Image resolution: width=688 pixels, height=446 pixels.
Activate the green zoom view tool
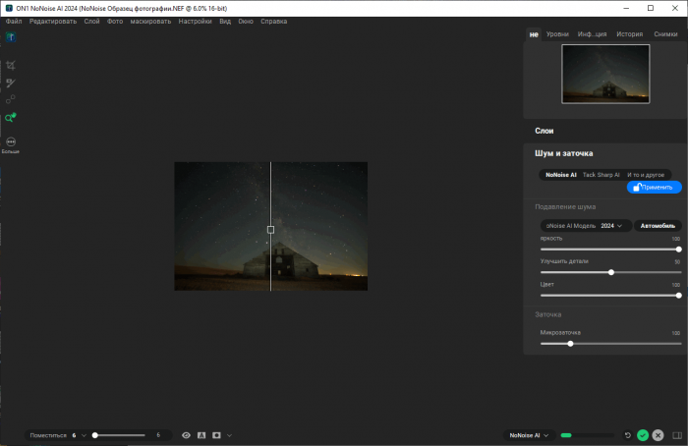[11, 118]
